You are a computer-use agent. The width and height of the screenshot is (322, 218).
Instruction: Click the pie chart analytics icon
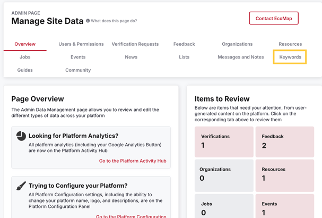(x=21, y=136)
